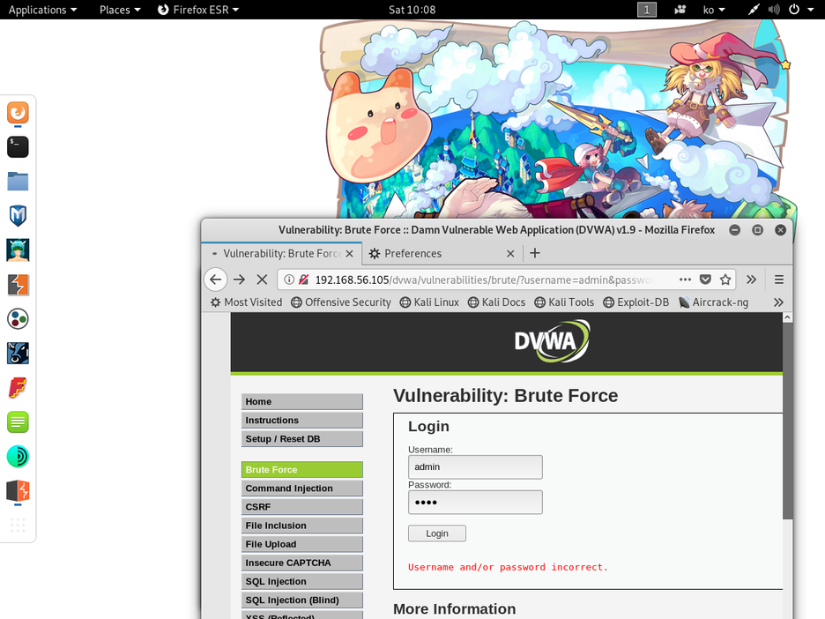Bookmark this page with the star
The height and width of the screenshot is (619, 825).
(725, 280)
